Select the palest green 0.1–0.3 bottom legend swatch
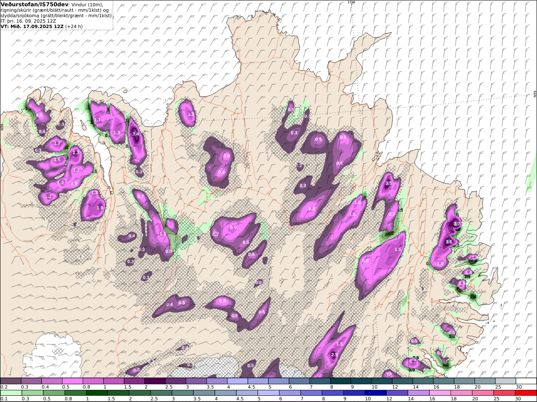 point(11,393)
